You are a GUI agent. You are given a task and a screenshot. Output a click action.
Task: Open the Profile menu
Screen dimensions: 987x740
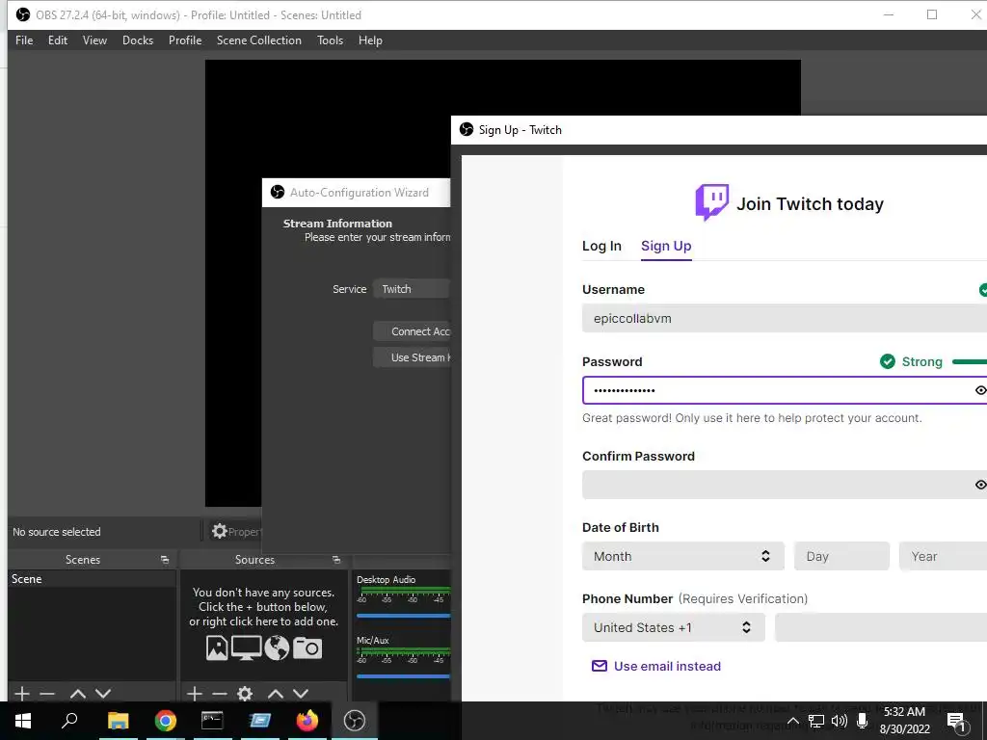185,40
